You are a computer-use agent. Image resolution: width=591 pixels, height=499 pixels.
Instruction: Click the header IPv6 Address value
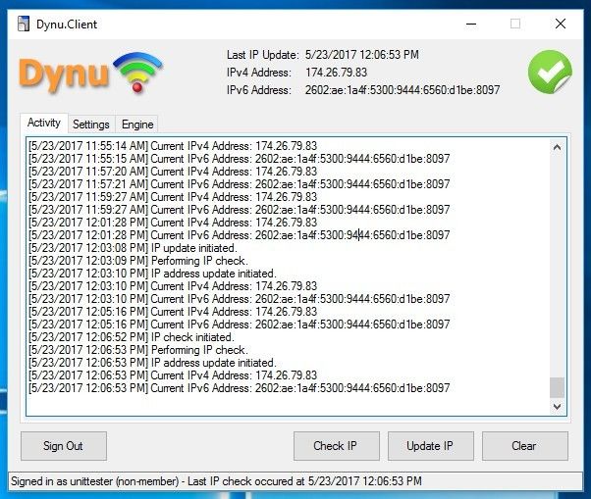point(403,90)
